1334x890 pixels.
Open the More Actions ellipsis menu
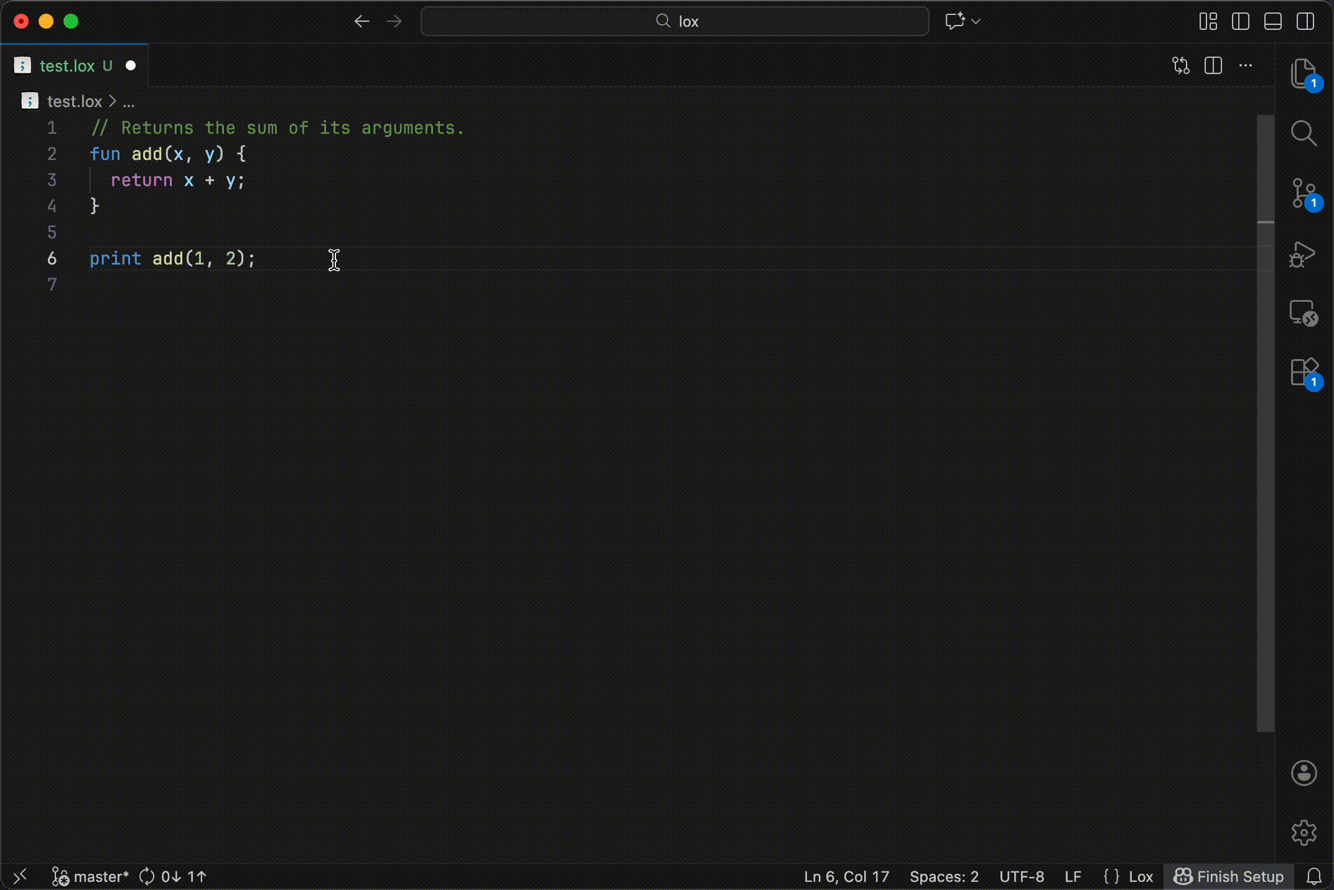click(1246, 65)
